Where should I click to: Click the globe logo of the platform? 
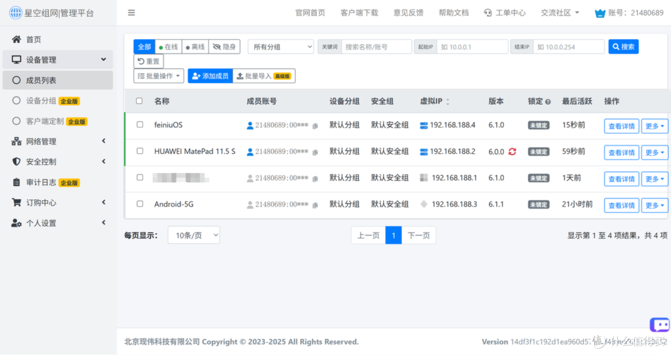16,13
